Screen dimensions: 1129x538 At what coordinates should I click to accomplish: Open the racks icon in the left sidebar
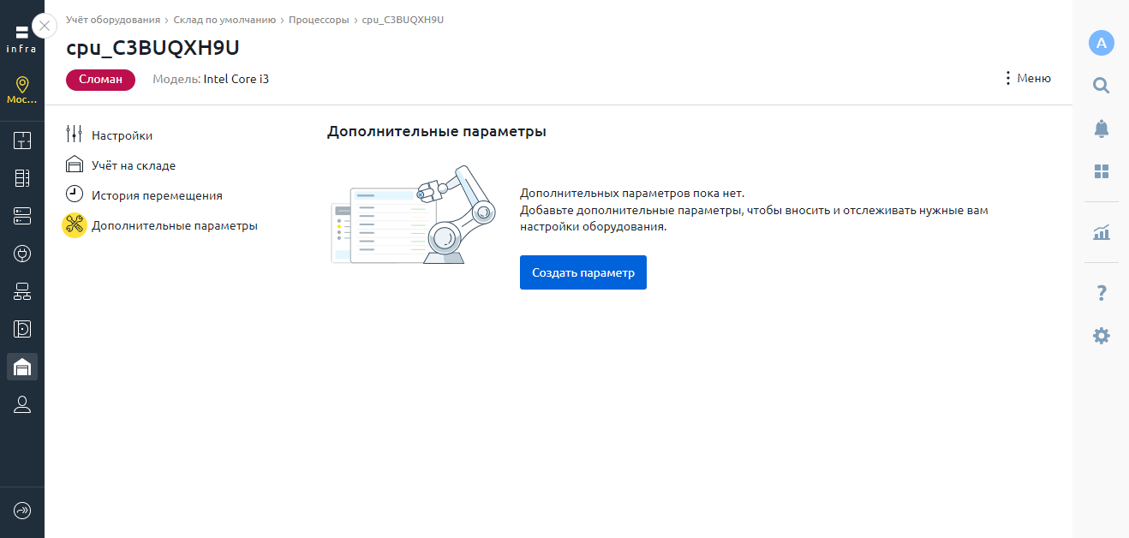click(22, 178)
